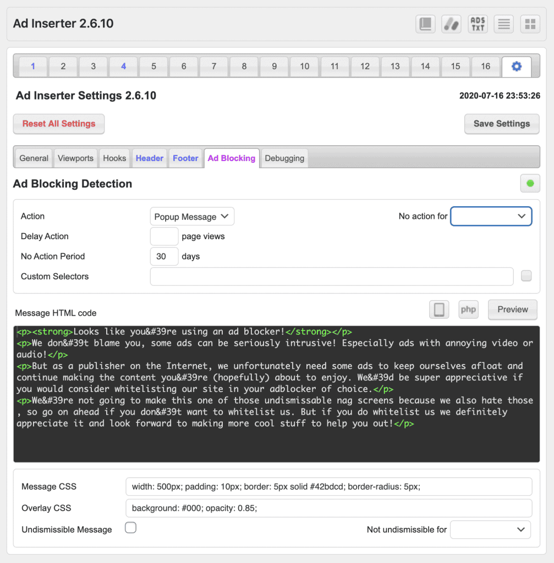Viewport: 554px width, 563px height.
Task: Click the list view icon in the header
Action: (x=504, y=24)
